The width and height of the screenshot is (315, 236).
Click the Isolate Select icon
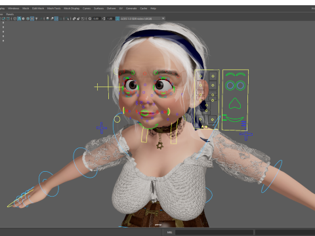[67, 18]
